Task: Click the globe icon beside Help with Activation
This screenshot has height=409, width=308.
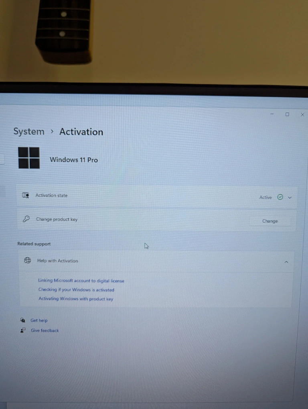Action: [x=27, y=260]
